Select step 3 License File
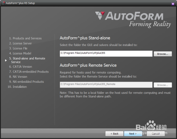Viewport: 177px width, 139px height. click(18, 48)
